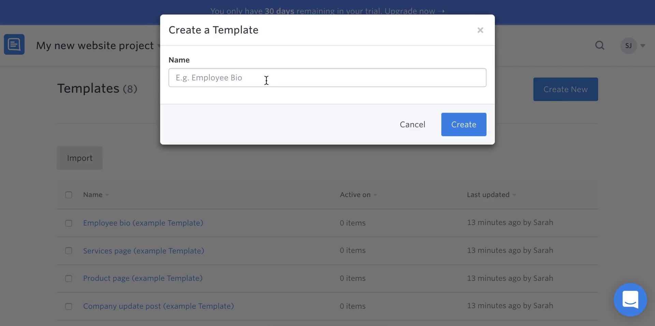Sort templates by Name column
655x326 pixels.
pyautogui.click(x=96, y=195)
